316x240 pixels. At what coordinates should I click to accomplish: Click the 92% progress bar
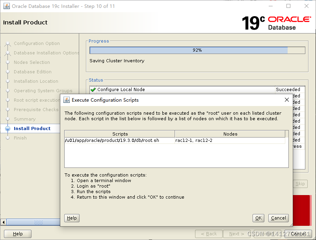pos(197,50)
